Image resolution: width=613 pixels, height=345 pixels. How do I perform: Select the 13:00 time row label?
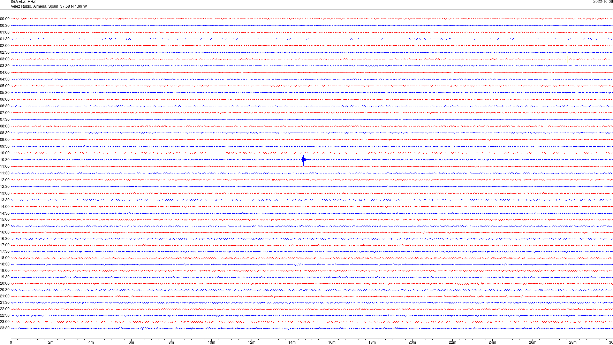pyautogui.click(x=5, y=193)
